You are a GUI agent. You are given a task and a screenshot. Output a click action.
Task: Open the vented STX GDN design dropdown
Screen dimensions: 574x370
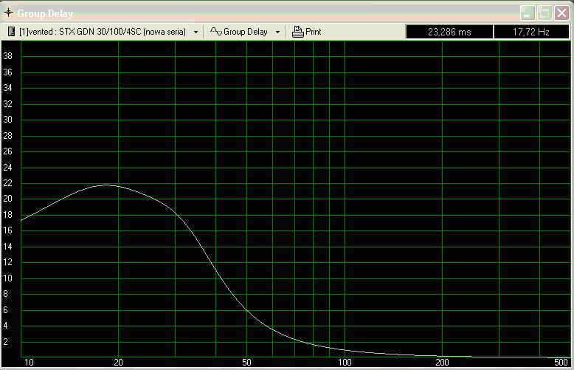tap(196, 32)
